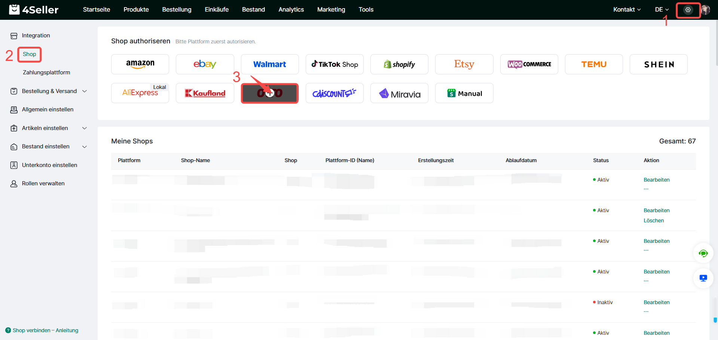This screenshot has height=340, width=718.
Task: Go to the Analytics menu
Action: [291, 10]
